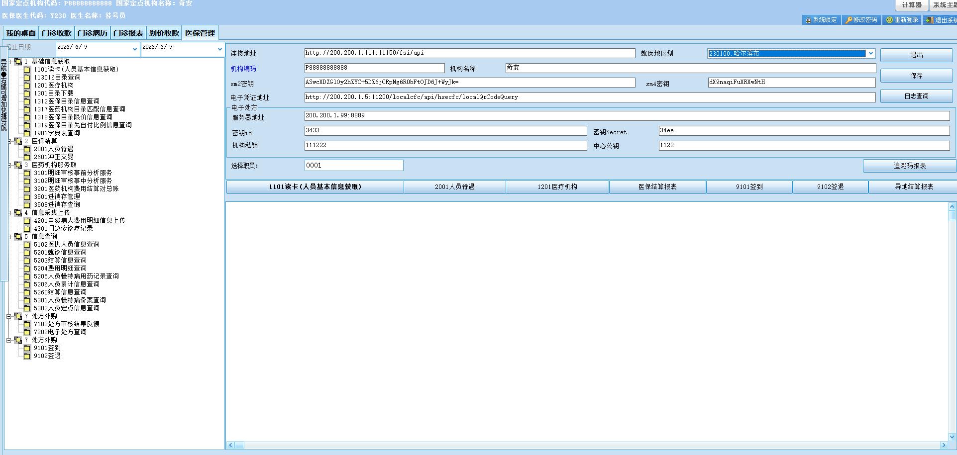Click the 9101签到 button in button row
Viewport: 957px width, 455px height.
click(x=749, y=187)
